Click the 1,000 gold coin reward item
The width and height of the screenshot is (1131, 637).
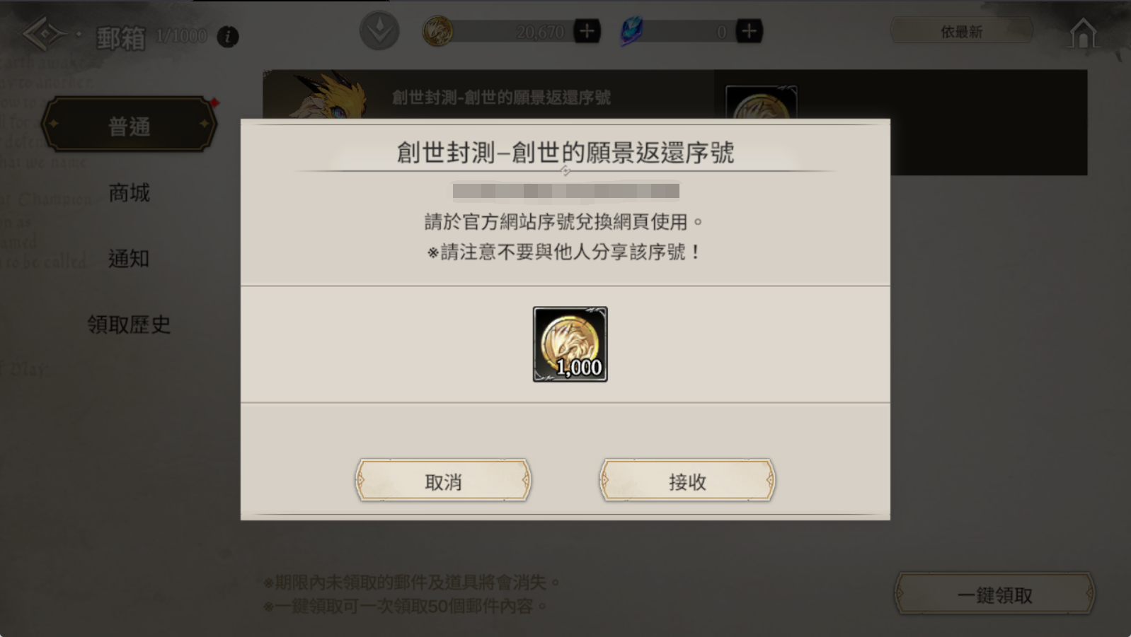570,344
